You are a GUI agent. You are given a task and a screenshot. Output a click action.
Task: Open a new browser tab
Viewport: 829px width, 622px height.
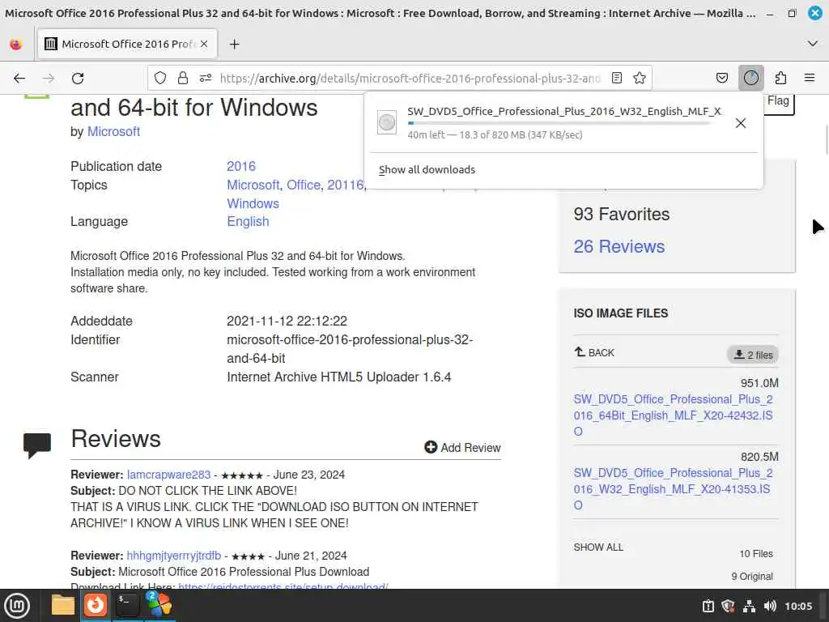[x=234, y=45]
